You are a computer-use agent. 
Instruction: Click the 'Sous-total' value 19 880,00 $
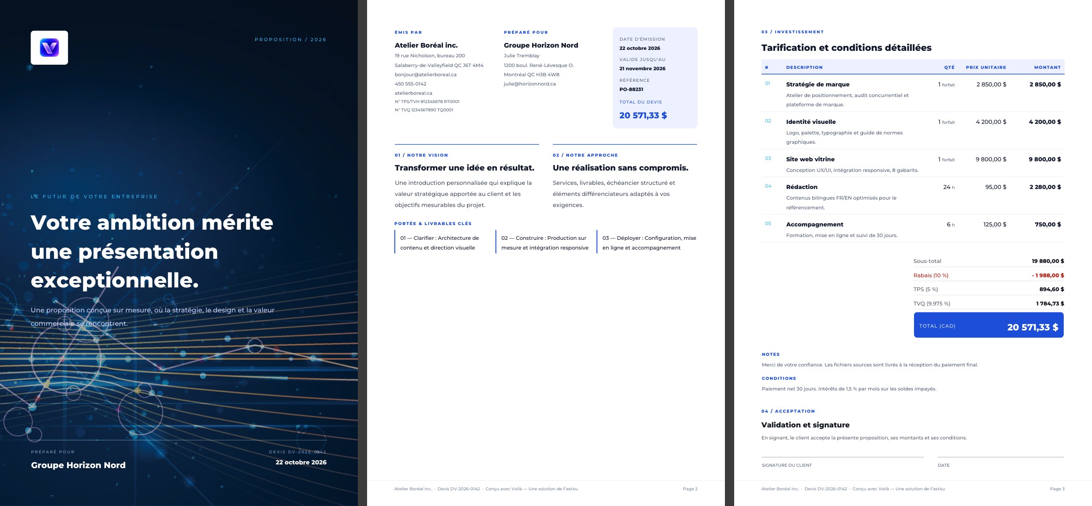(1048, 261)
